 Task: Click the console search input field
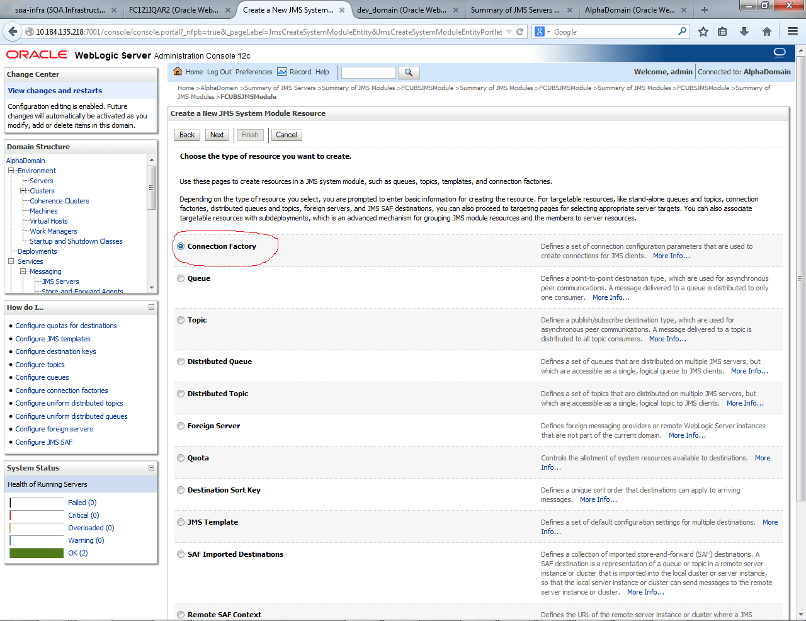pyautogui.click(x=368, y=72)
